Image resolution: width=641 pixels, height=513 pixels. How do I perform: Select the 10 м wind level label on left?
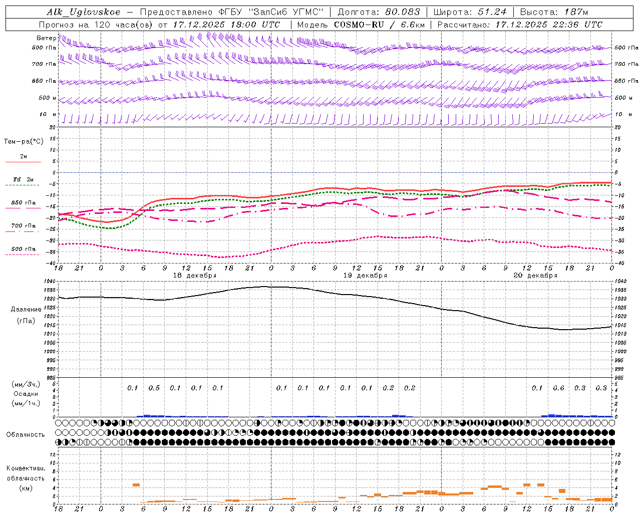pos(48,114)
